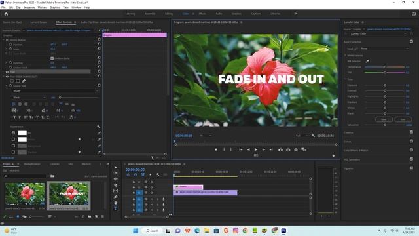This screenshot has width=419, height=236.
Task: Open the Program monitor button editor plus icon
Action: (333, 156)
